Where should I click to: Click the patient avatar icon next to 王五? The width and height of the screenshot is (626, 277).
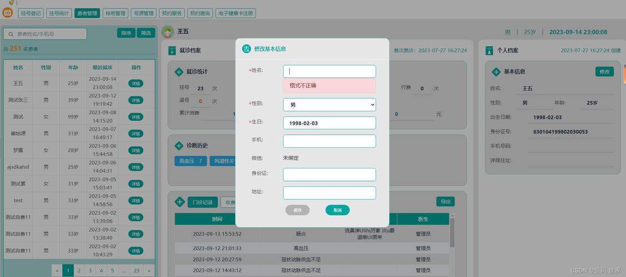pyautogui.click(x=168, y=32)
